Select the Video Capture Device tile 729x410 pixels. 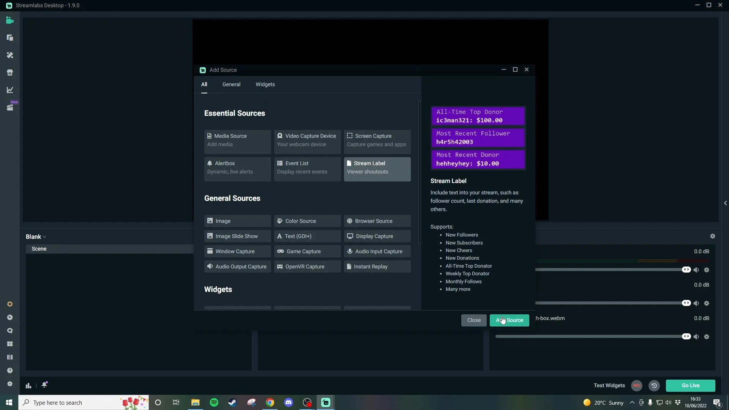[308, 142]
